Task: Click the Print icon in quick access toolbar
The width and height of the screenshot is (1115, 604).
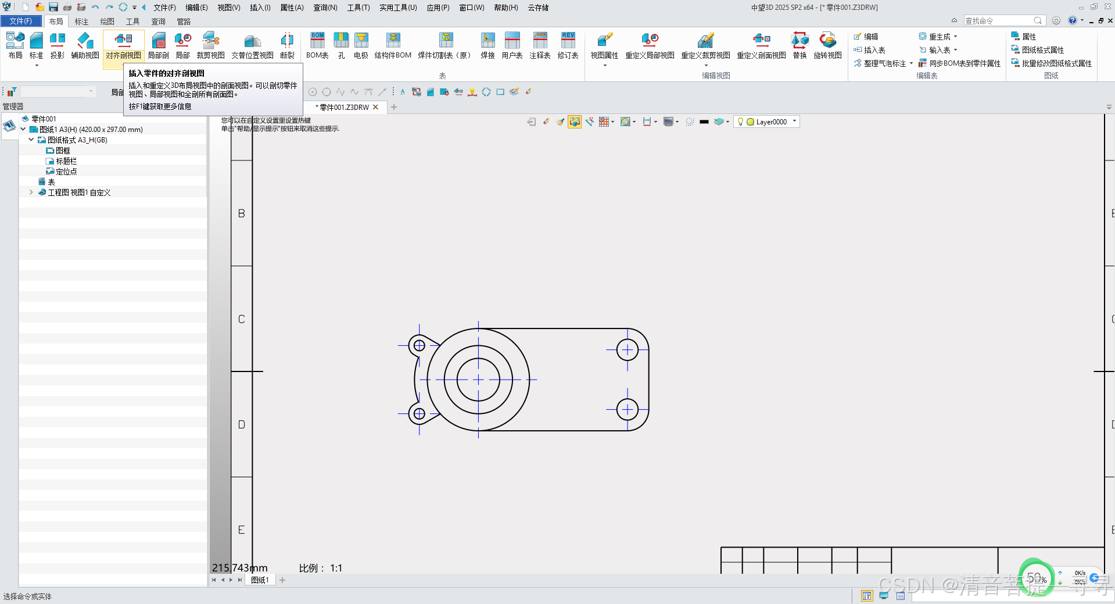Action: coord(67,7)
